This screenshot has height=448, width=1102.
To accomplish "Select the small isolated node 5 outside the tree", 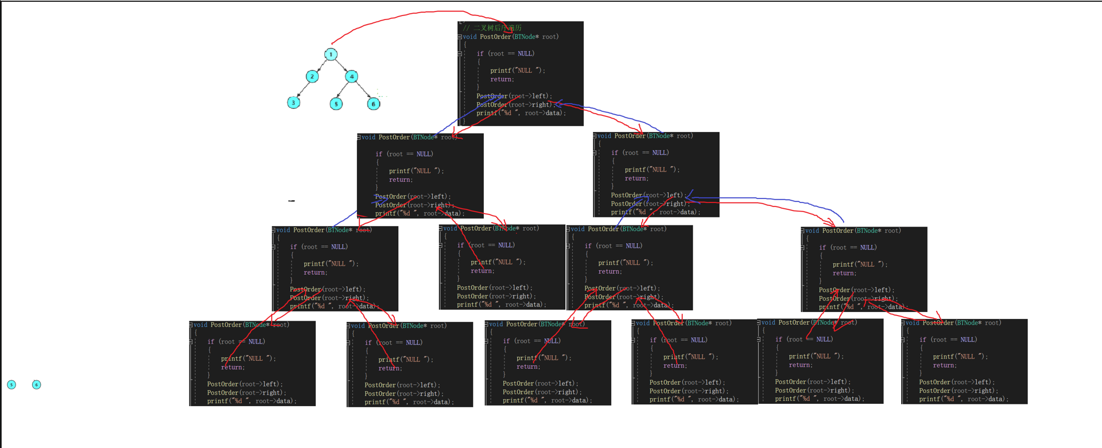I will [x=11, y=384].
